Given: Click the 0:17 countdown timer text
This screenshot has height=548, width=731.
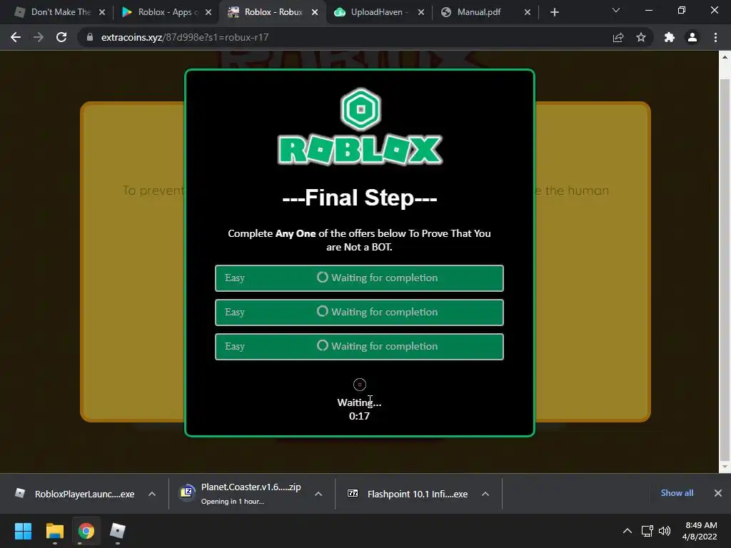Looking at the screenshot, I should click(x=360, y=416).
